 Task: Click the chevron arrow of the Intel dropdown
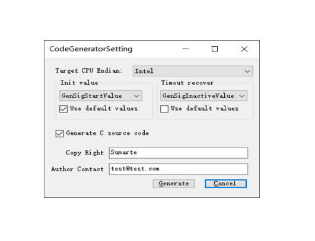pyautogui.click(x=247, y=72)
